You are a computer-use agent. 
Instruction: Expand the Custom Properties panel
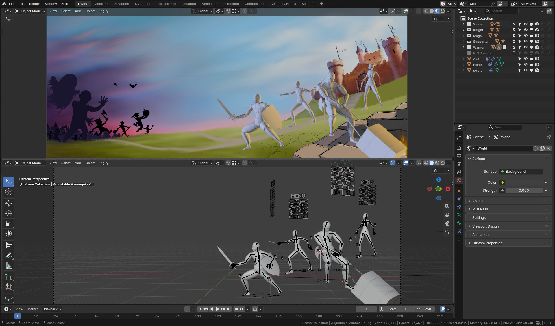[508, 243]
